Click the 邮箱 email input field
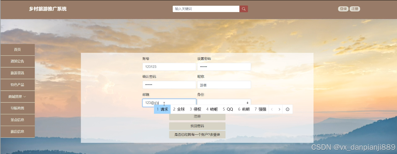 [x=169, y=103]
